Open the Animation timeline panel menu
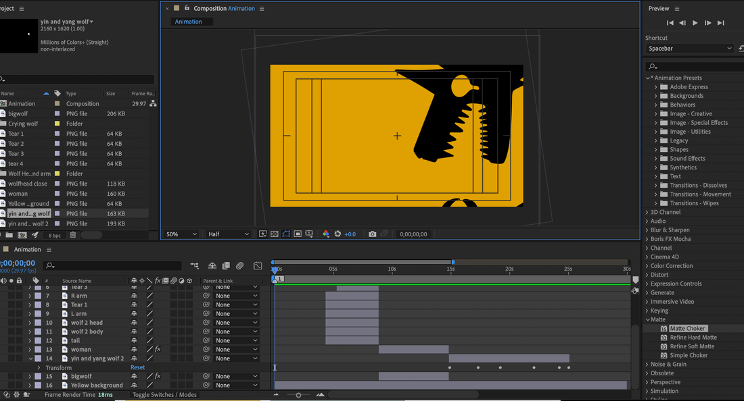 coord(49,250)
